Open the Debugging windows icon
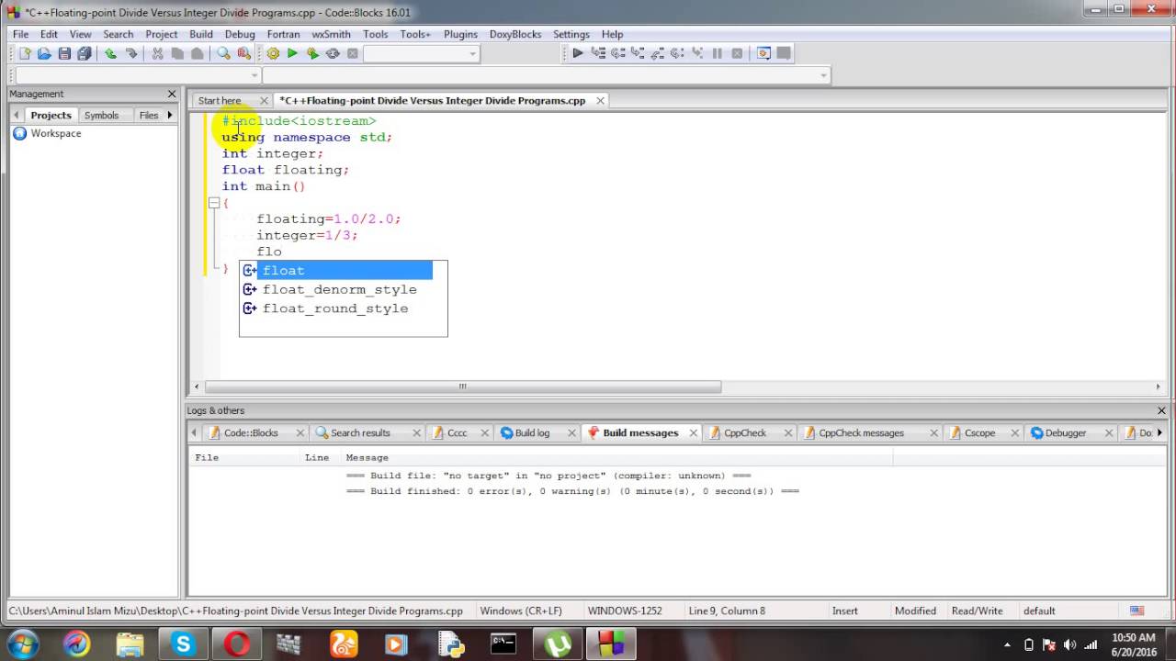 (x=763, y=53)
